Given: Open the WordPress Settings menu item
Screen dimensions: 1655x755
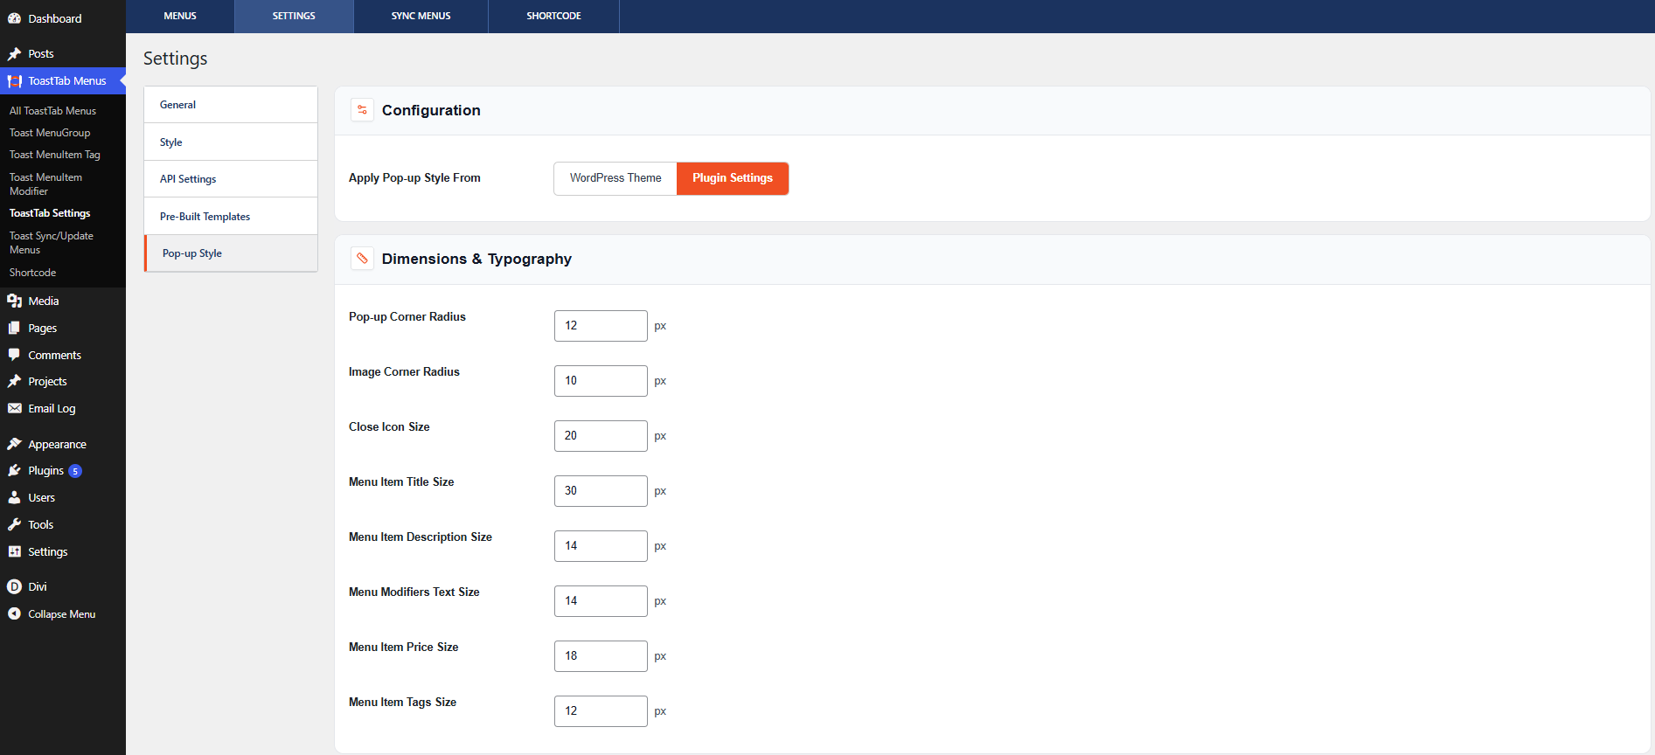Looking at the screenshot, I should tap(63, 551).
